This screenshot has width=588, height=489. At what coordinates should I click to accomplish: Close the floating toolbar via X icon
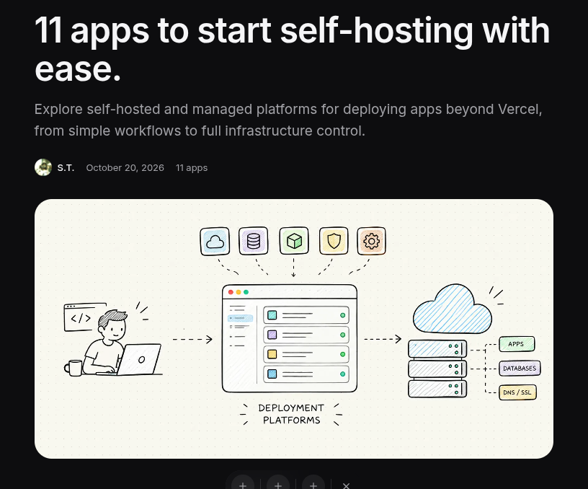pyautogui.click(x=346, y=485)
